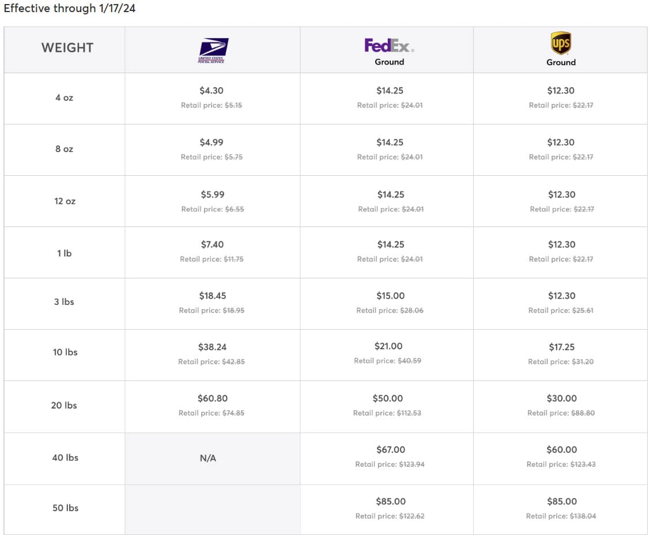Click the struck-through retail price $138.04

pos(583,516)
